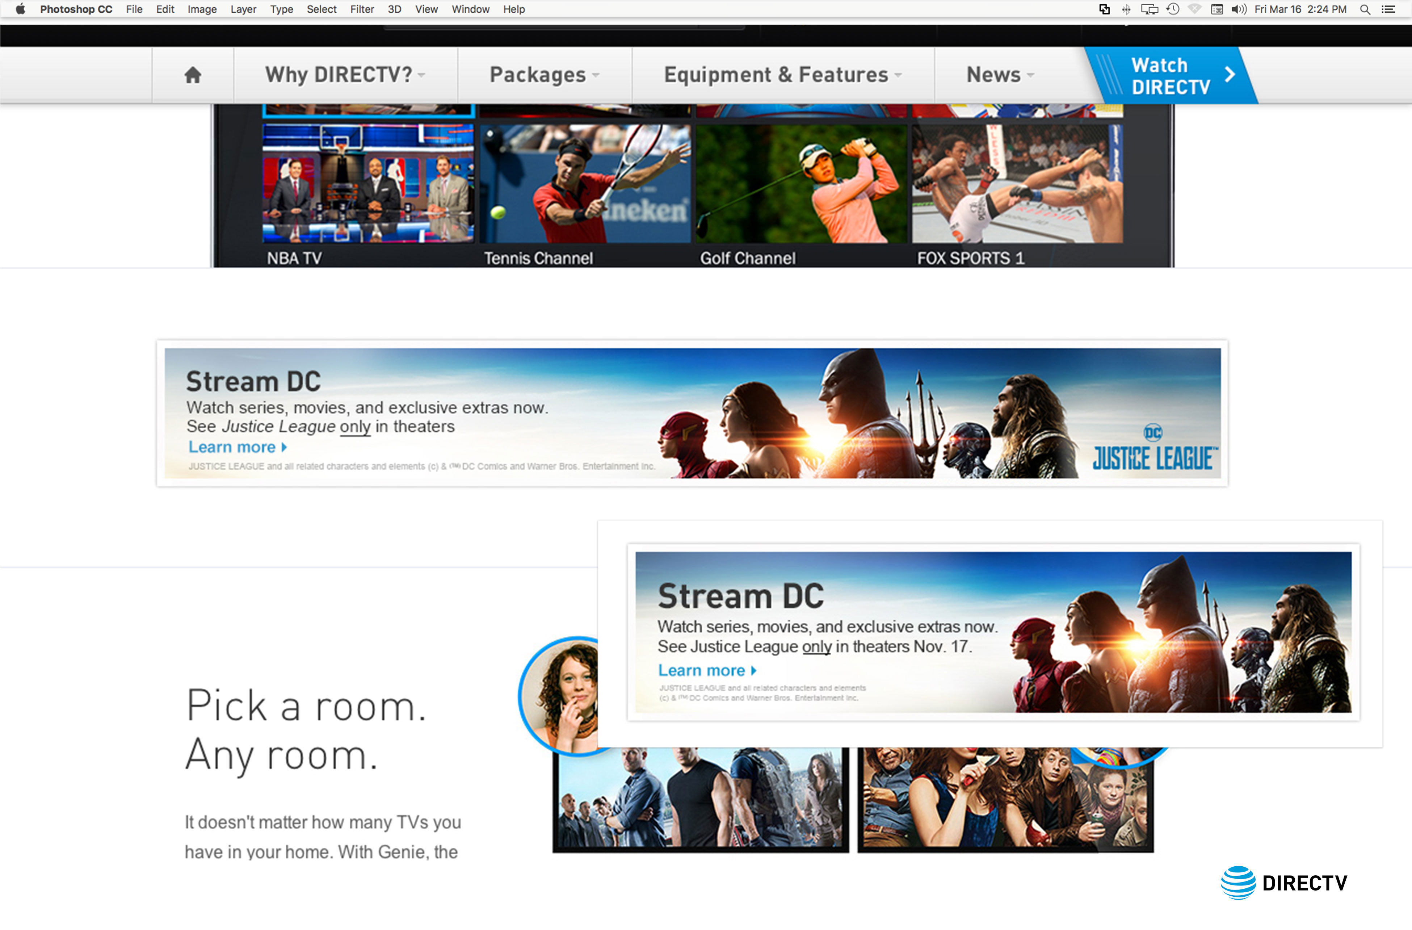1412x930 pixels.
Task: Expand the Why DIRECTV? dropdown
Action: (345, 75)
